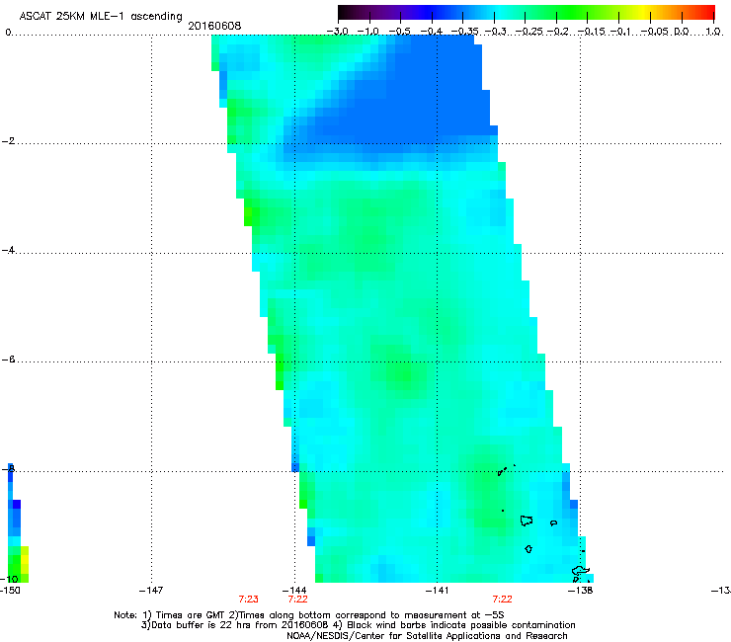Click the NOAA/NESDIS credit line

(427, 636)
